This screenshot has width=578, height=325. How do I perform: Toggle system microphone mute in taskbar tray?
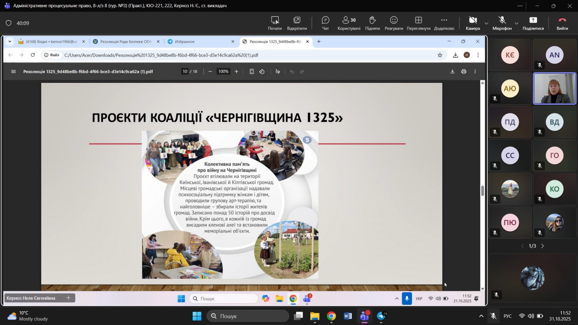tap(493, 316)
